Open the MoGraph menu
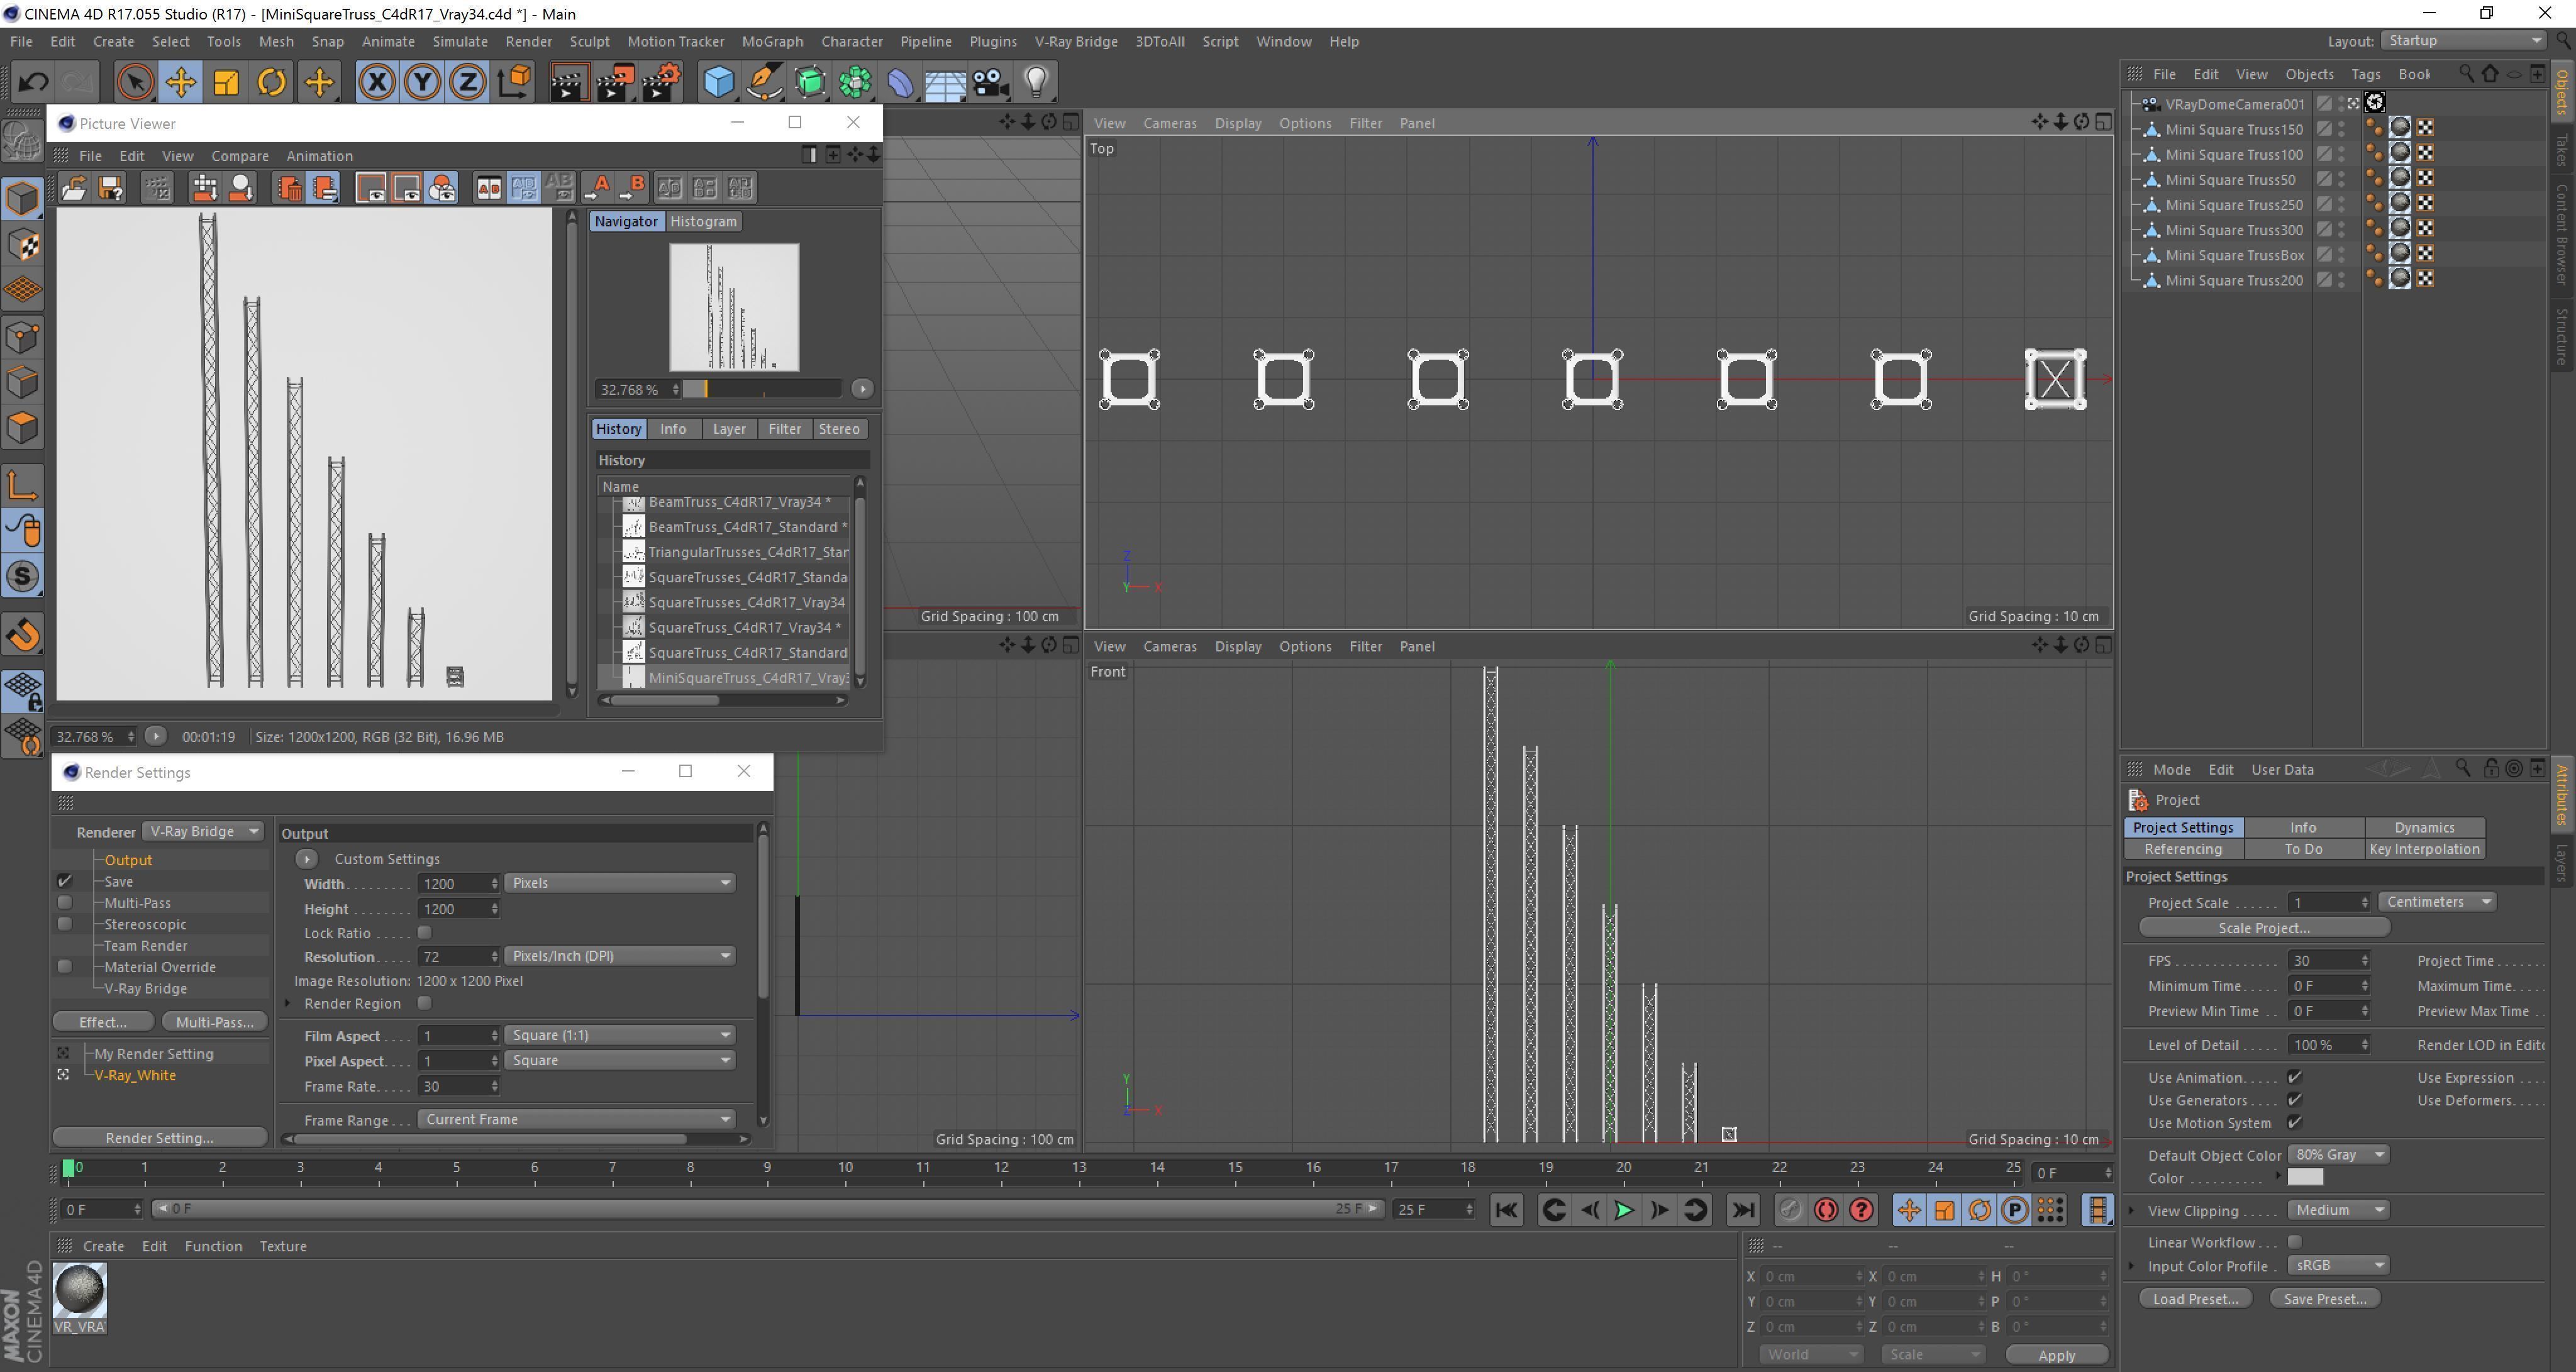 [x=772, y=41]
